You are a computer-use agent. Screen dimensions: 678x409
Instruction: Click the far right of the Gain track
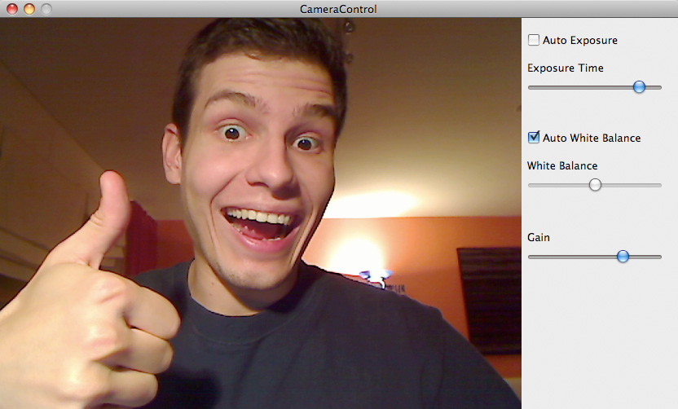click(658, 257)
